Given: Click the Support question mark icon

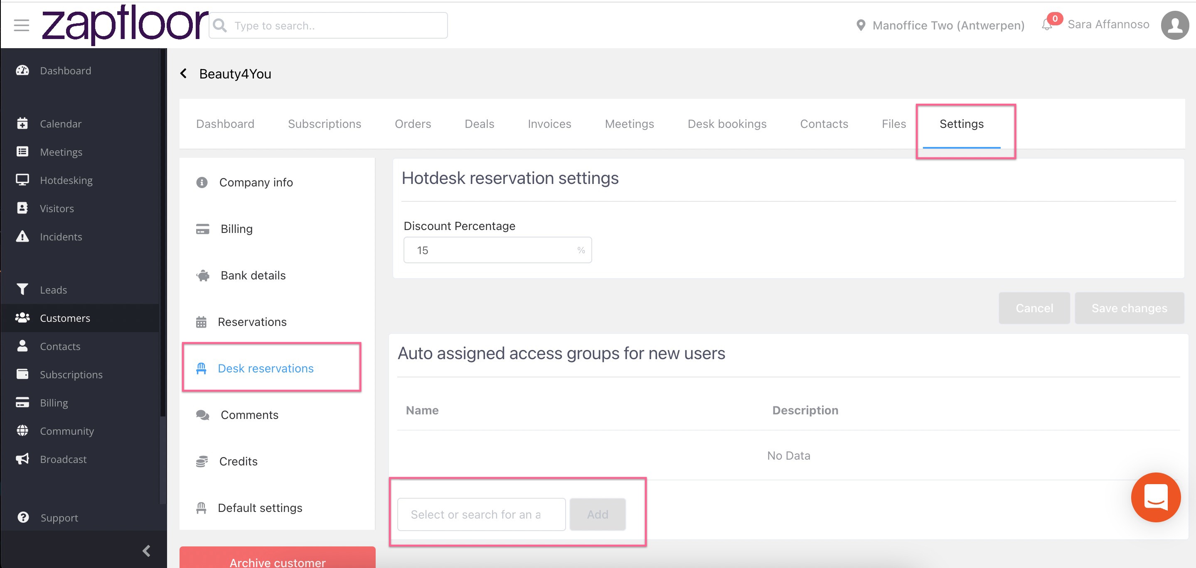Looking at the screenshot, I should 23,517.
